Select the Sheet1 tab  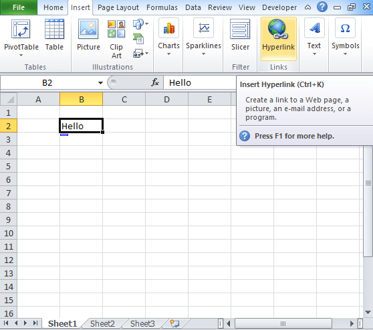click(62, 323)
